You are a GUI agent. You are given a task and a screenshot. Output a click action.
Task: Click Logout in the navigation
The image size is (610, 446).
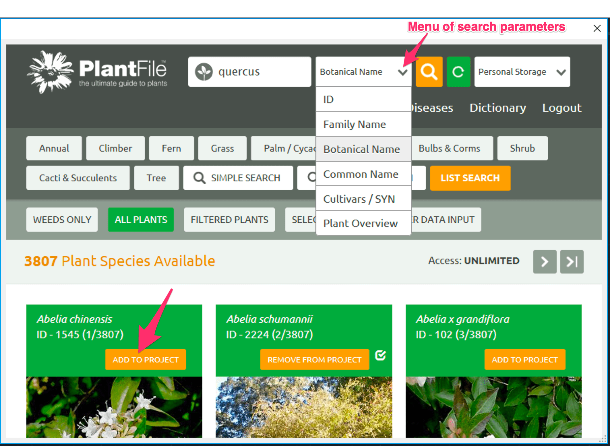click(561, 108)
